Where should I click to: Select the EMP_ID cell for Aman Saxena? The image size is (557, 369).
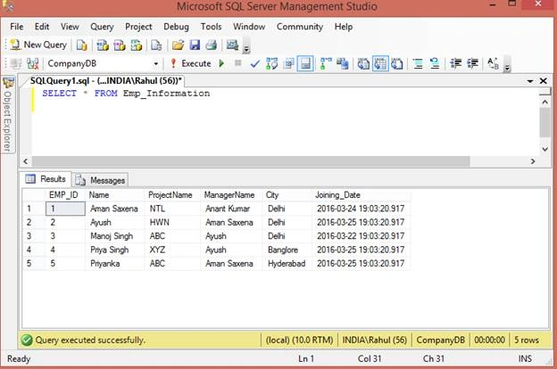65,209
